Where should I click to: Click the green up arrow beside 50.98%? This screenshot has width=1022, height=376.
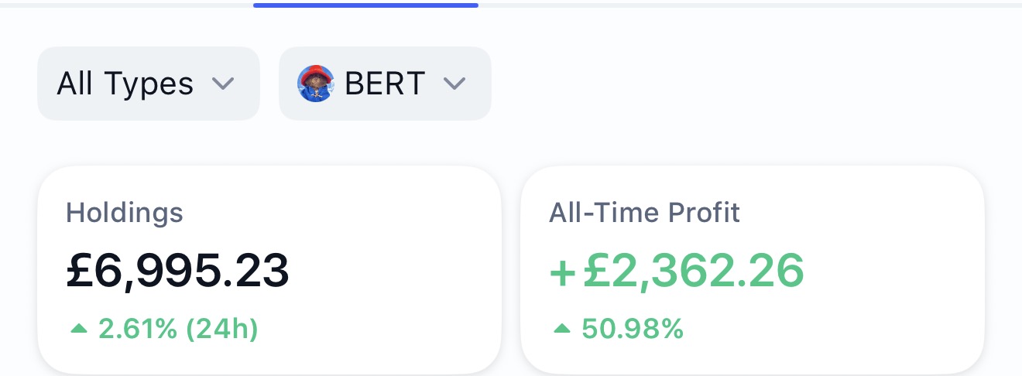(x=562, y=329)
